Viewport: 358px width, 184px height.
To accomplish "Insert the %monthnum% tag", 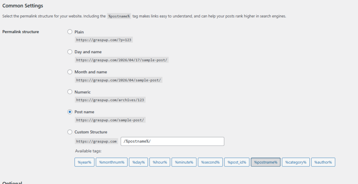I will click(112, 162).
